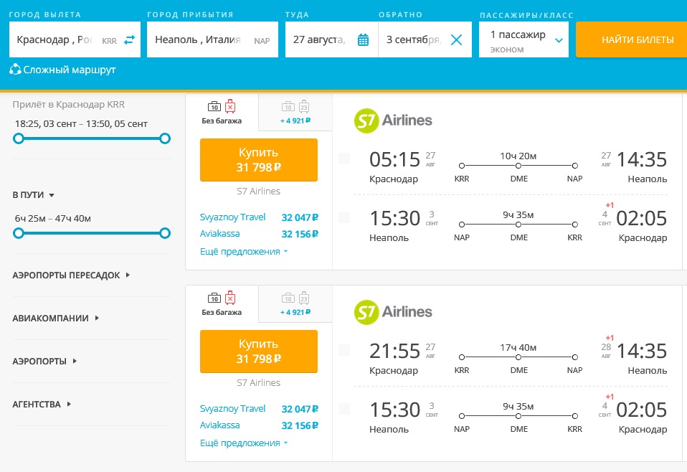Click baggage icons on second ticket's +4 921₽ tab

(295, 298)
